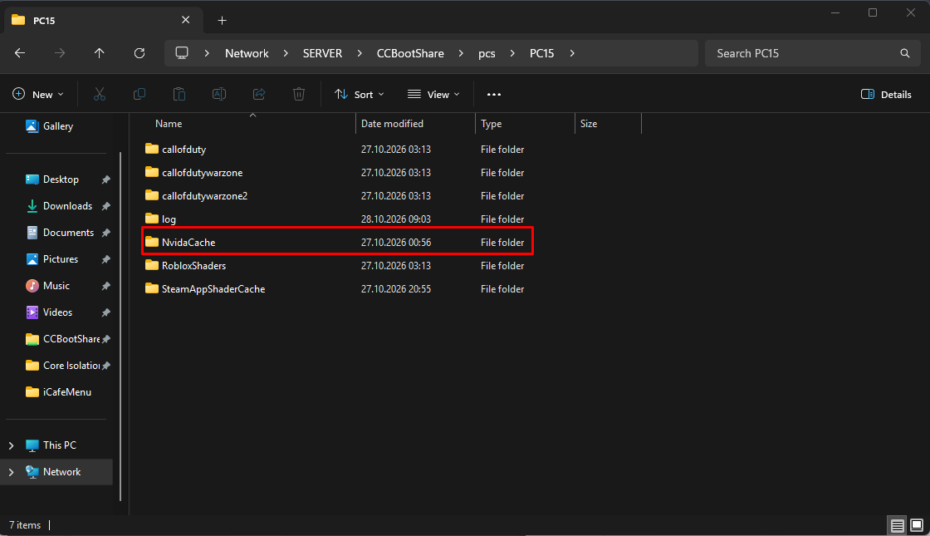
Task: Open the New dropdown menu
Action: [38, 95]
